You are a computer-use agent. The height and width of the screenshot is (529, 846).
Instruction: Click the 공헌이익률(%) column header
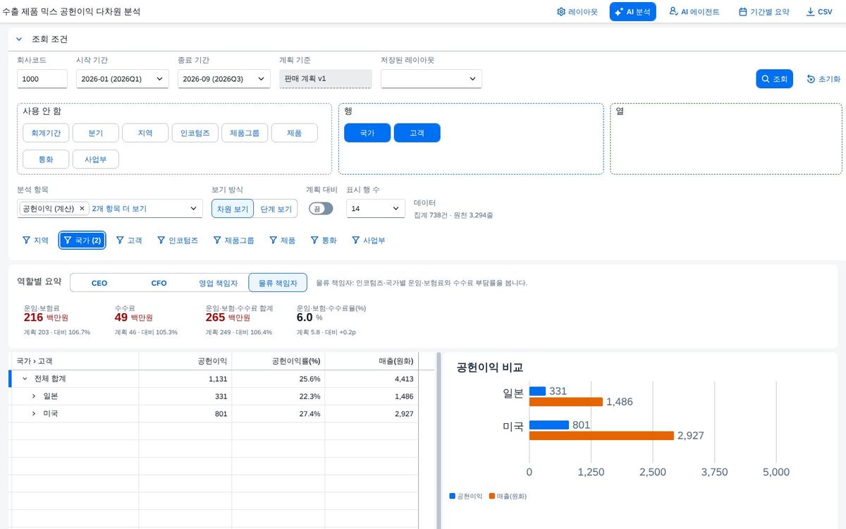tap(278, 361)
